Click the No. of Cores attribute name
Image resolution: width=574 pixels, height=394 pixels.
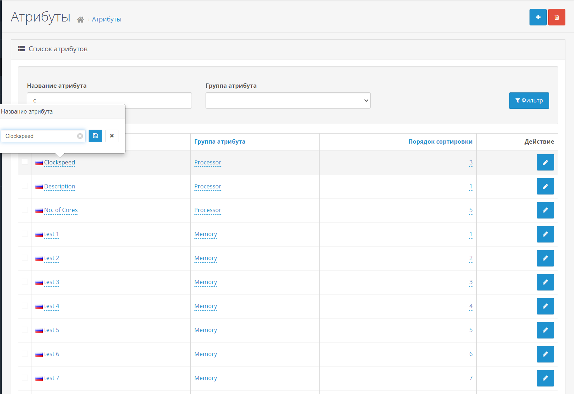click(x=61, y=210)
